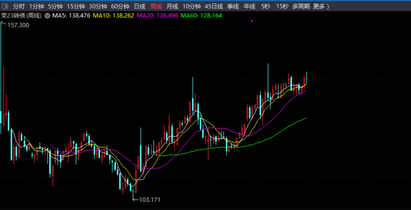Click the 157.300 high price marker
Screen dimensions: 411x210
(x=19, y=25)
